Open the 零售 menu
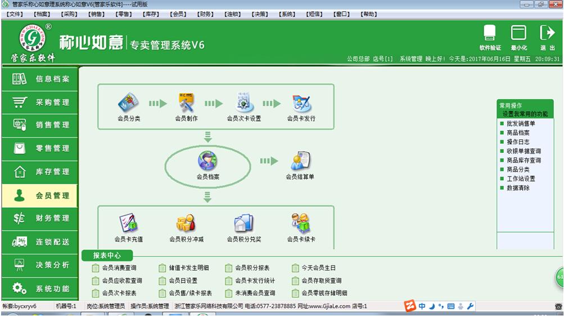The image size is (564, 316). [124, 14]
